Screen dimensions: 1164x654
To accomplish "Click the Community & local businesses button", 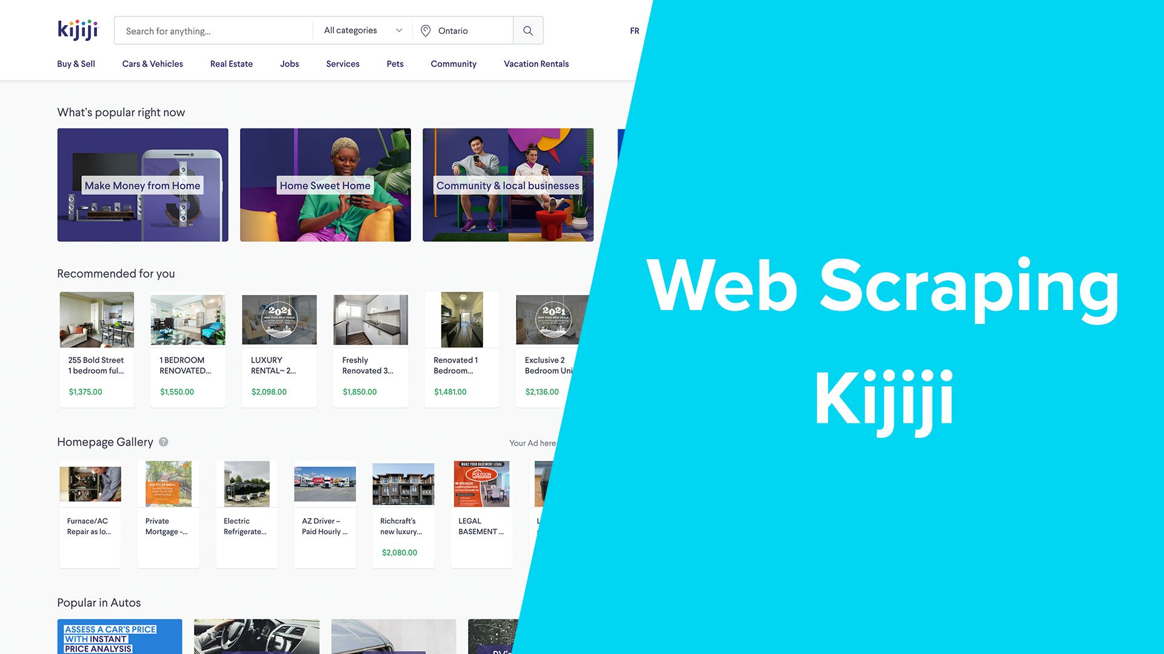I will pos(507,185).
